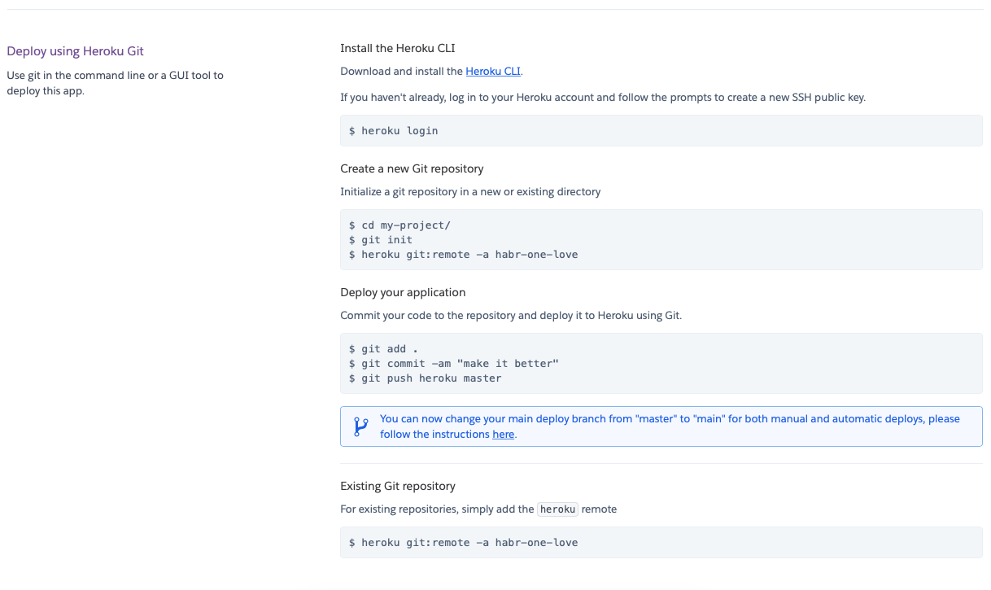Click the 'Deploy using Heroku Git' heading
The image size is (991, 590).
[75, 51]
